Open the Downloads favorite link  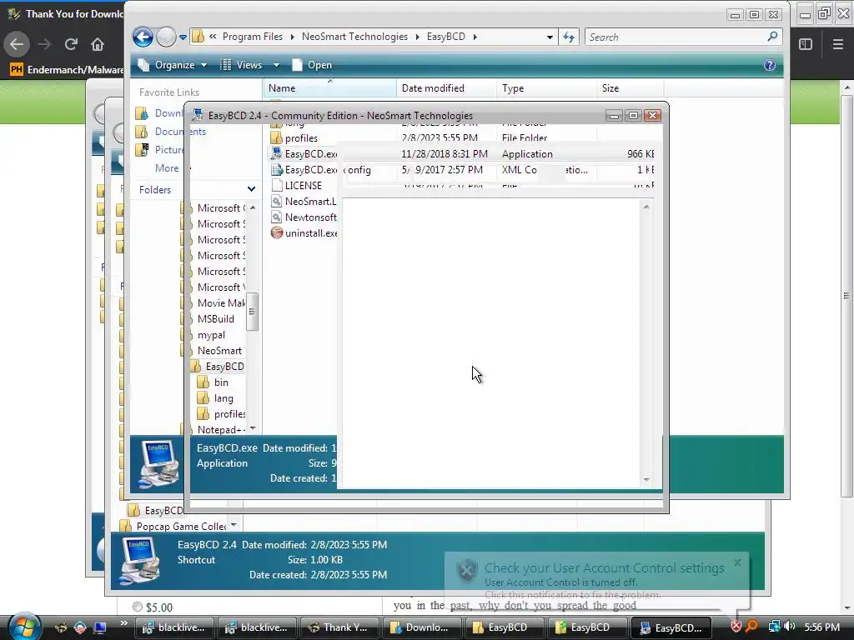click(160, 113)
